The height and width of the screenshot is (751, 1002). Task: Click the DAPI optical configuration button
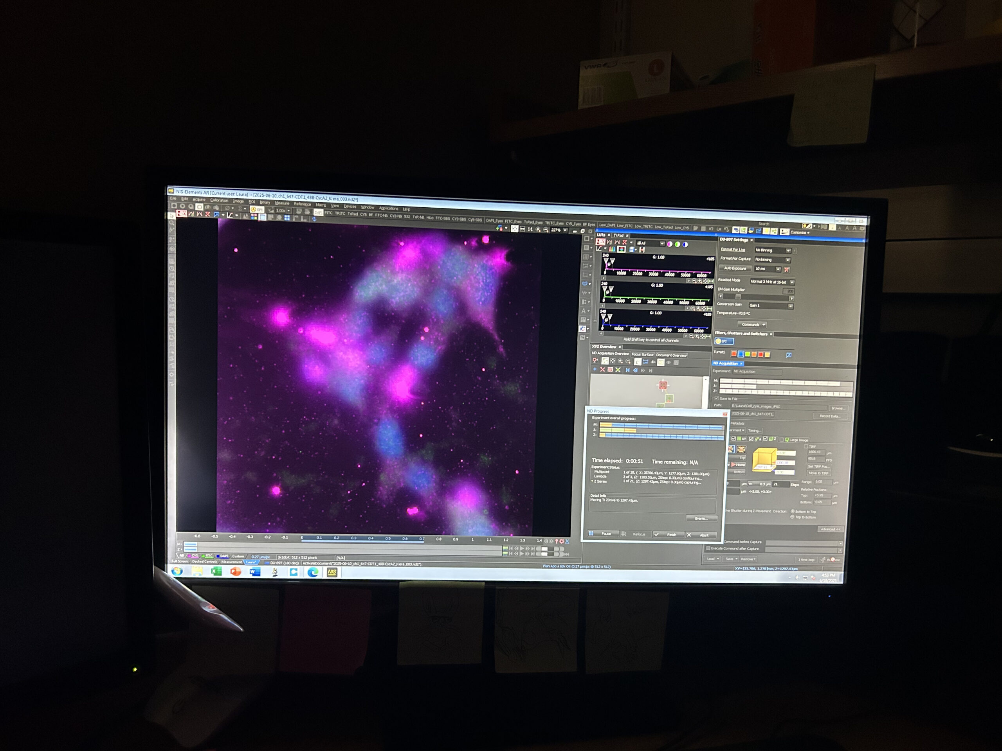pyautogui.click(x=319, y=212)
